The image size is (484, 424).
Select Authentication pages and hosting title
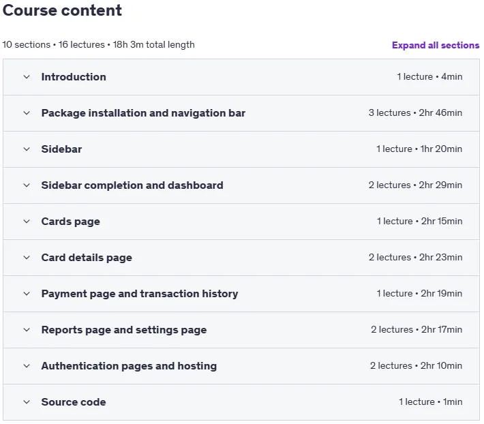pyautogui.click(x=129, y=366)
